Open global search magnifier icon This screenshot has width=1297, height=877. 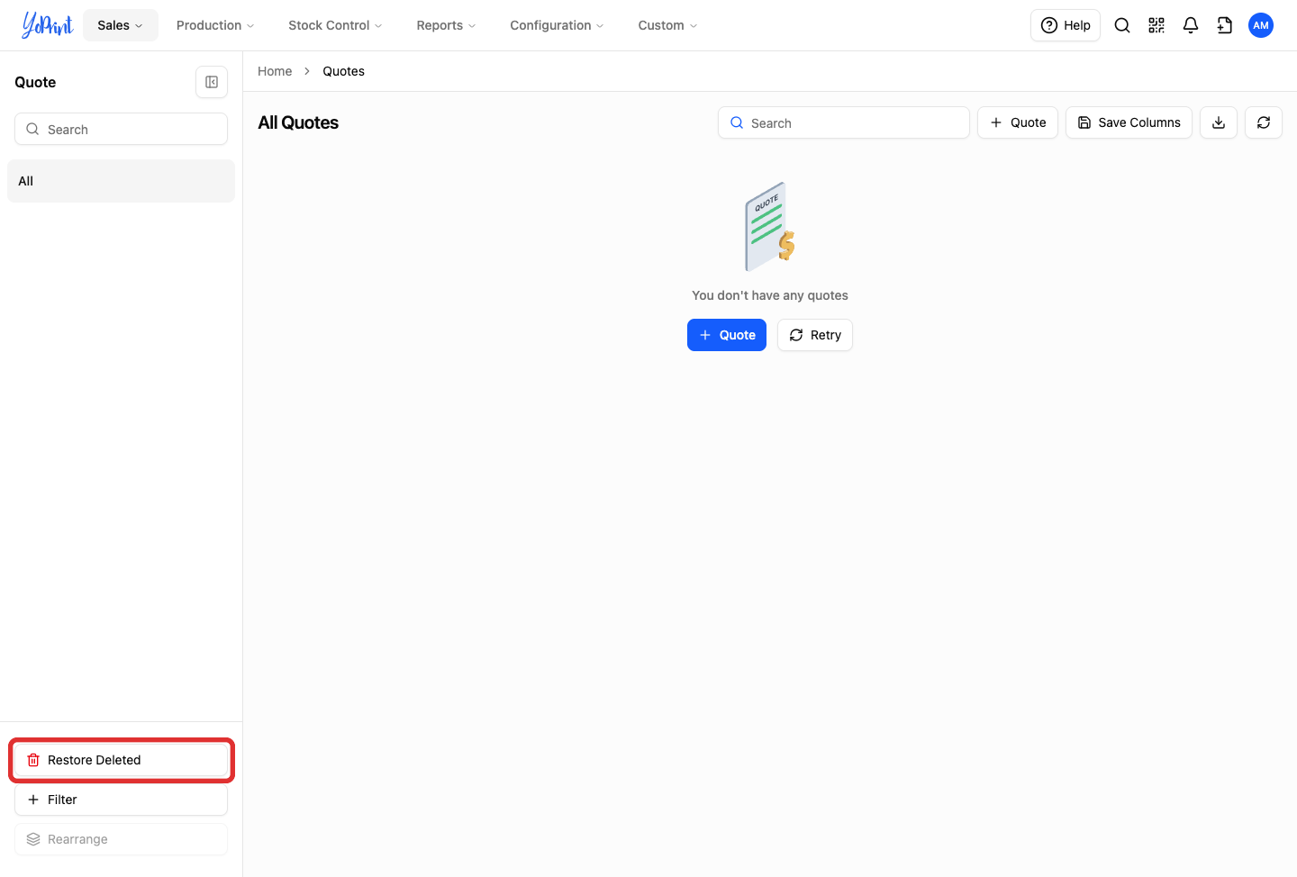coord(1122,25)
